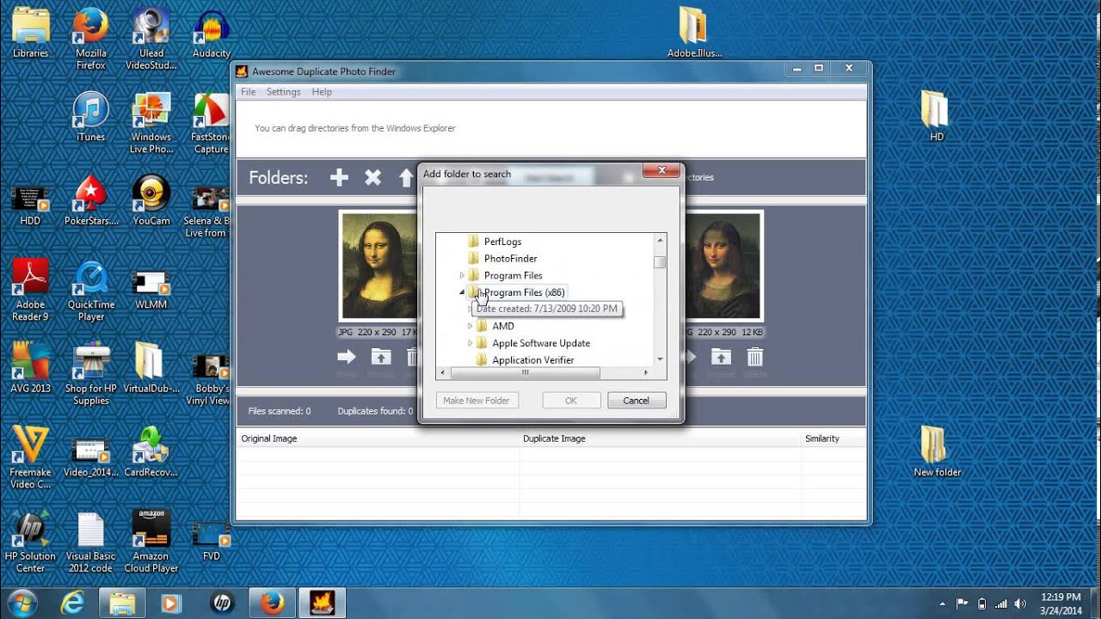Screen dimensions: 1101x619
Task: Click the delete trash icon under right image
Action: 754,356
